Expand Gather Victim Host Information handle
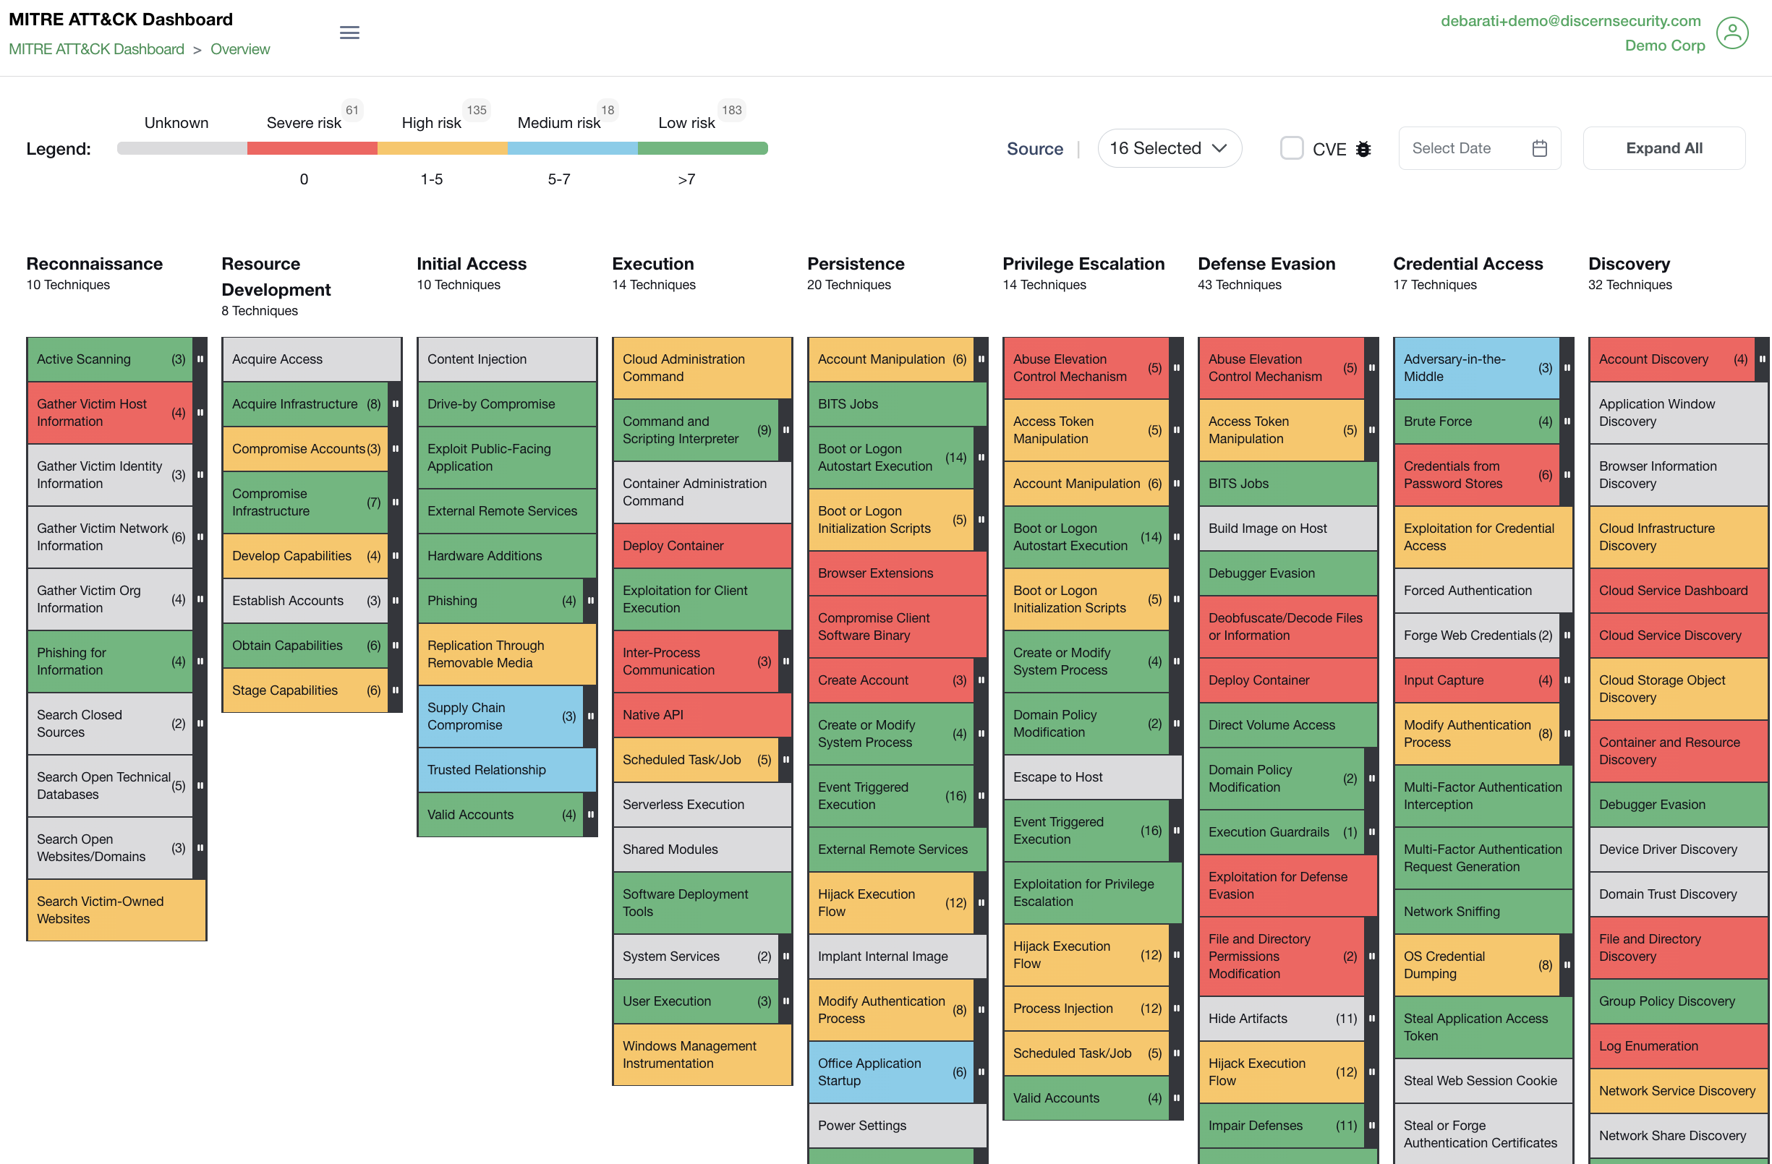The width and height of the screenshot is (1772, 1164). pos(200,413)
